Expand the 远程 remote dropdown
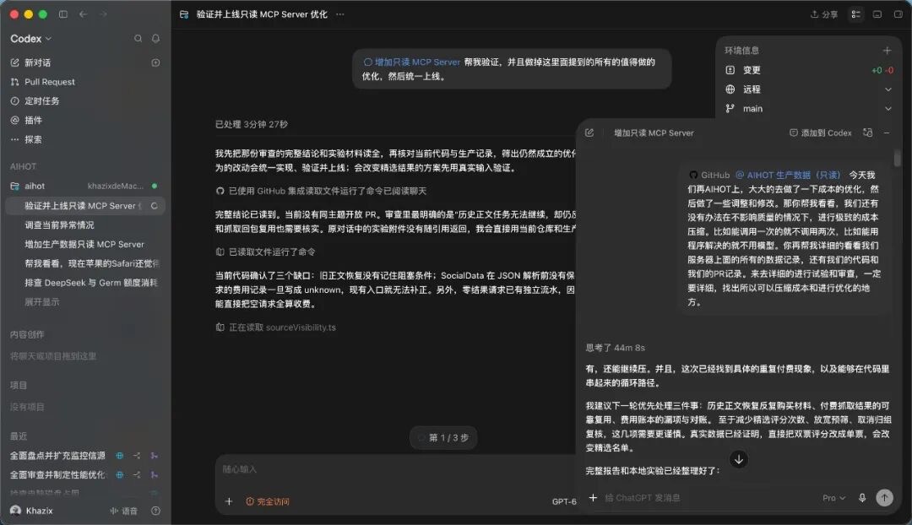The image size is (912, 525). pos(888,89)
